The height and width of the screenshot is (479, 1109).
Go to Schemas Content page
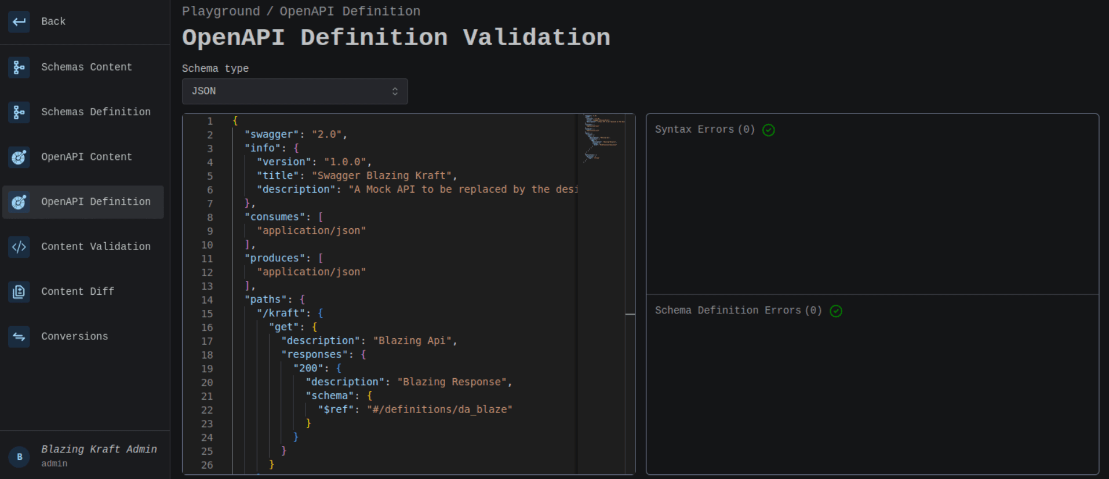click(83, 67)
